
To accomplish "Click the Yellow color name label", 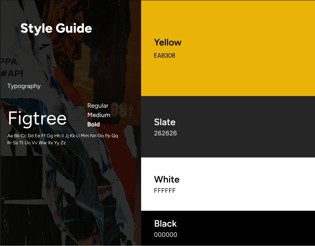I will [x=168, y=43].
